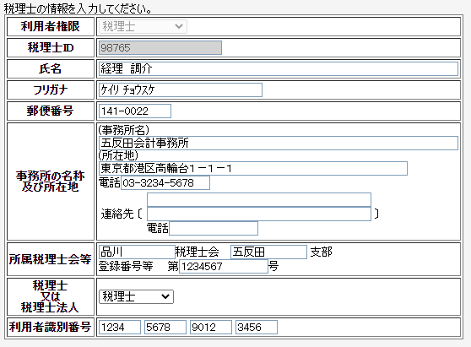Click the 税理士ID row label
Viewport: 471px width, 347px height.
point(51,48)
